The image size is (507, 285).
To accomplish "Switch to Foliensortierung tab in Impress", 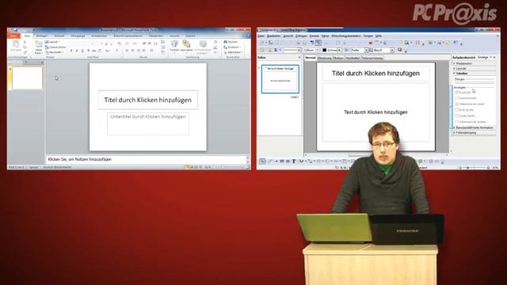I will [372, 58].
